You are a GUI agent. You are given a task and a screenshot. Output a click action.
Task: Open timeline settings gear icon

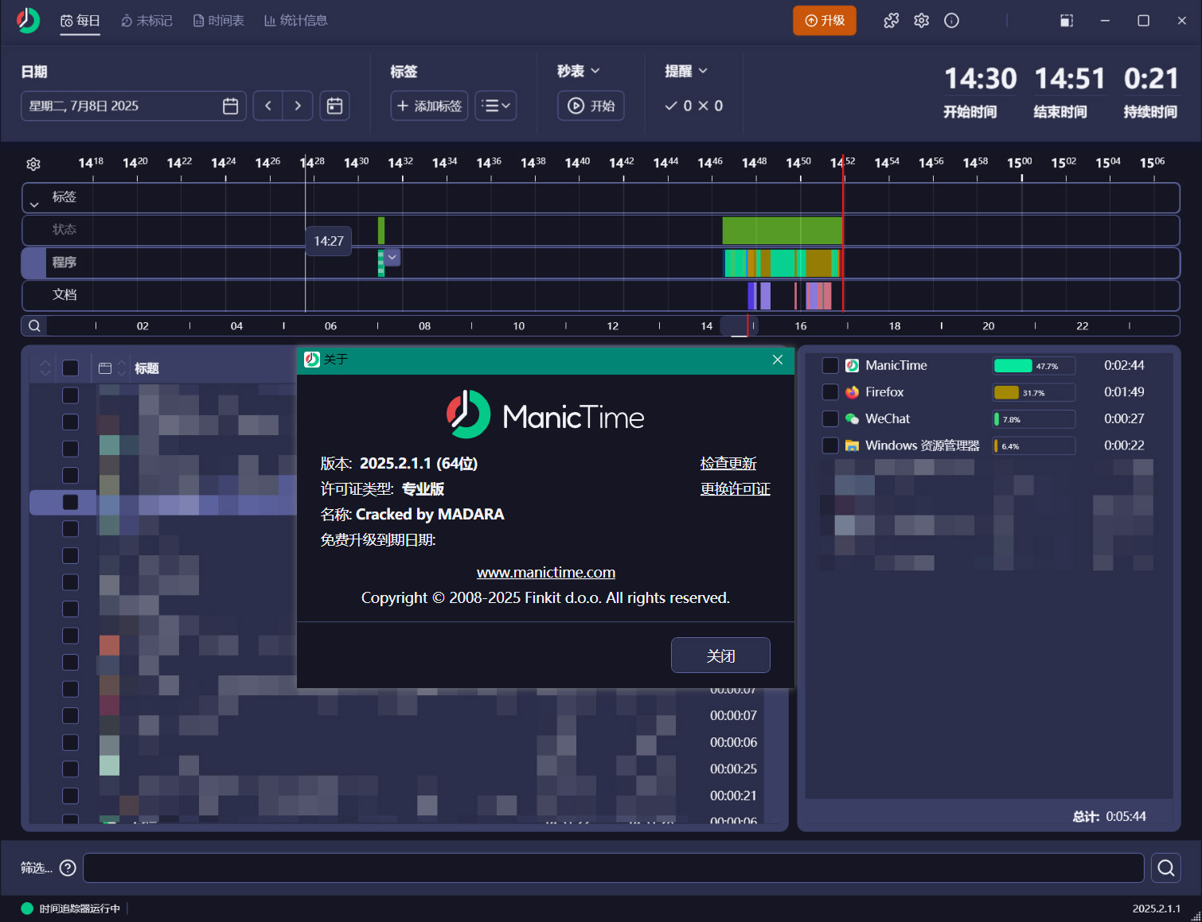[33, 164]
